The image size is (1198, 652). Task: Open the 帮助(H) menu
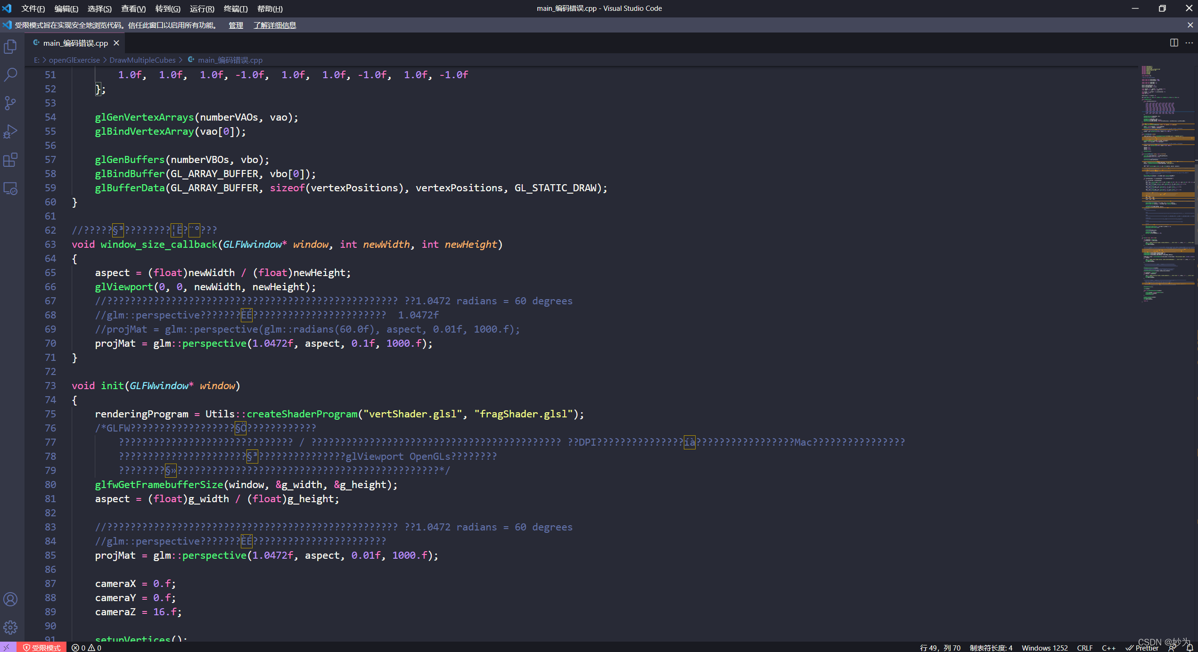point(270,8)
